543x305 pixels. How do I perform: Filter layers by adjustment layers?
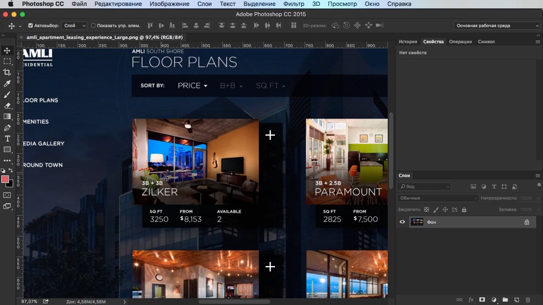(x=484, y=186)
